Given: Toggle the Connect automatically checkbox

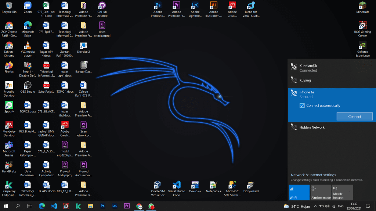Looking at the screenshot, I should (302, 105).
